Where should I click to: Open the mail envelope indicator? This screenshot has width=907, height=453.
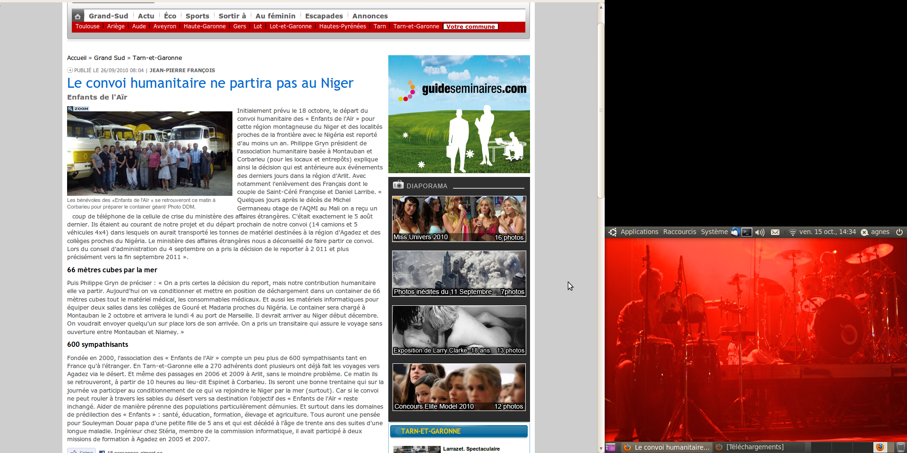pos(775,232)
